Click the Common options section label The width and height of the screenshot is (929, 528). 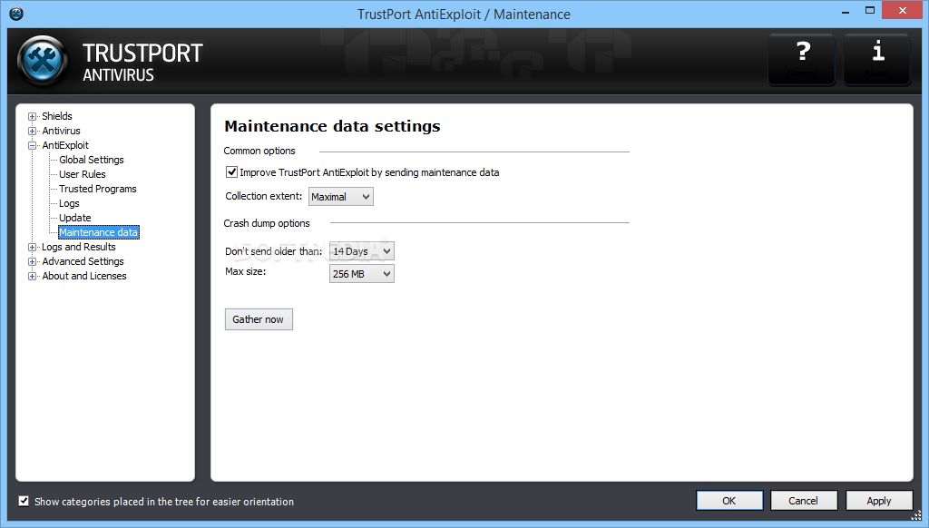259,152
